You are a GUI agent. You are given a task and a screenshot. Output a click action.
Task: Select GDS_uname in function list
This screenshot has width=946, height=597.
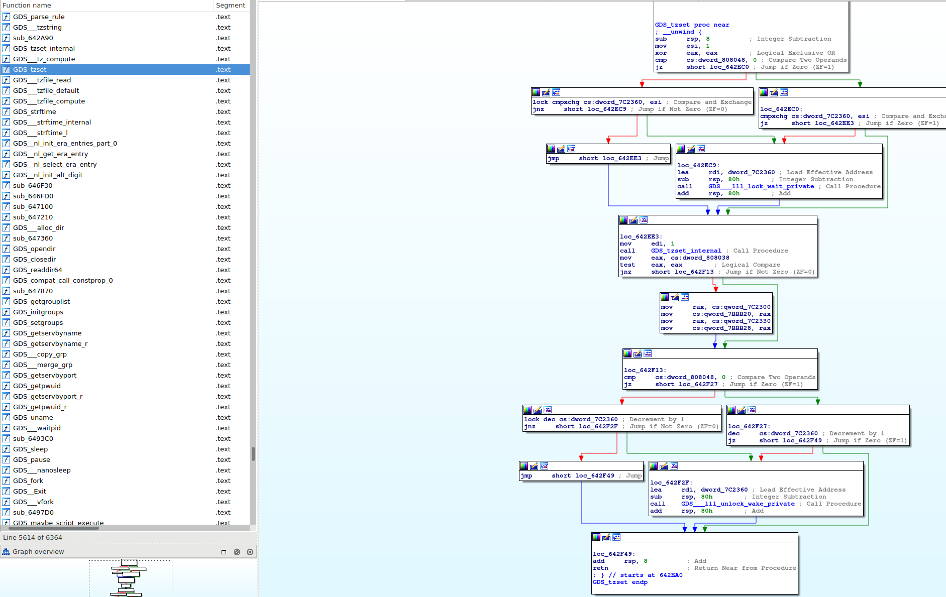click(125, 417)
